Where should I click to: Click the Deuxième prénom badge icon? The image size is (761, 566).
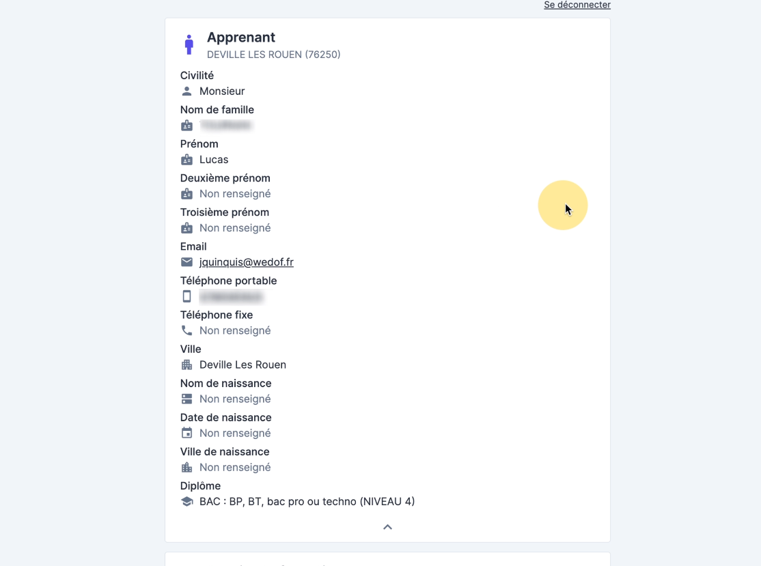[186, 194]
